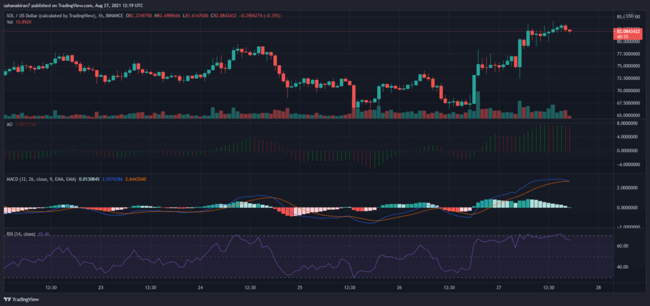Click the USD currency button on price axis
Image resolution: width=650 pixels, height=306 pixels.
pos(630,16)
